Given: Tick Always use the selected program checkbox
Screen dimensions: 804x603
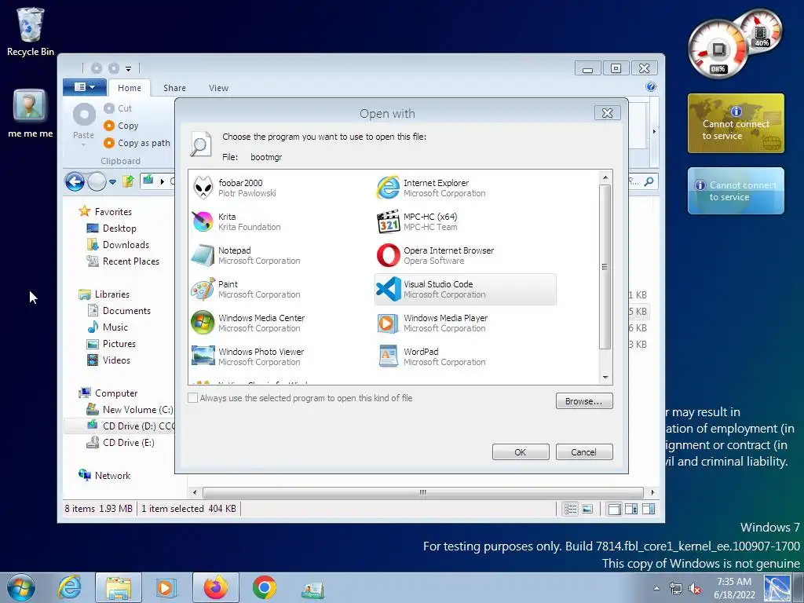Looking at the screenshot, I should click(193, 398).
